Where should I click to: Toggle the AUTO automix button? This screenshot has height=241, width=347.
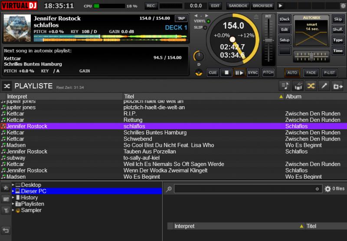coord(292,73)
